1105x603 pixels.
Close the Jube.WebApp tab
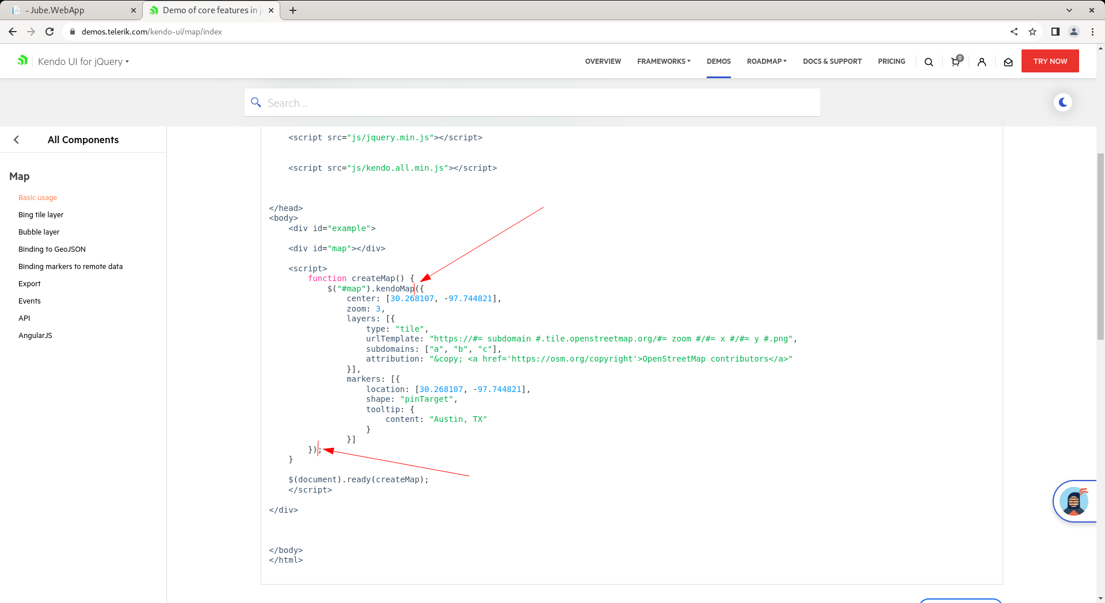point(134,10)
